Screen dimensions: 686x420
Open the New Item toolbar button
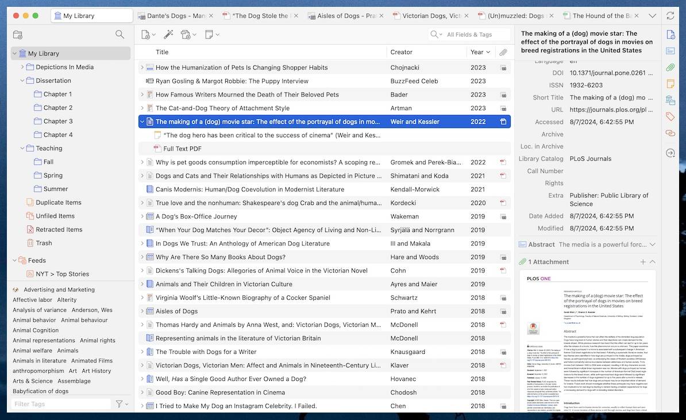pyautogui.click(x=148, y=34)
